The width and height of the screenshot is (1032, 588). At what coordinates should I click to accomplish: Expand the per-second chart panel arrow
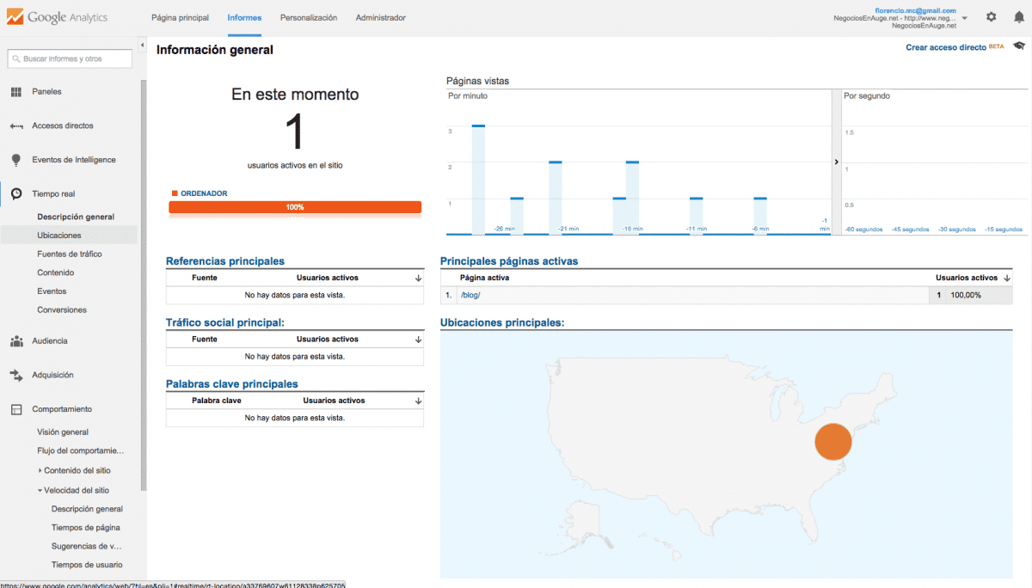pyautogui.click(x=836, y=162)
